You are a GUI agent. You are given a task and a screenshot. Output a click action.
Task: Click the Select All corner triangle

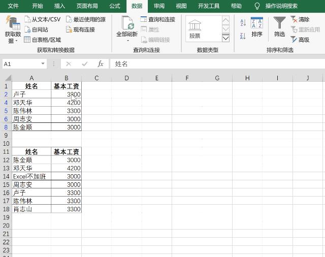(x=8, y=78)
